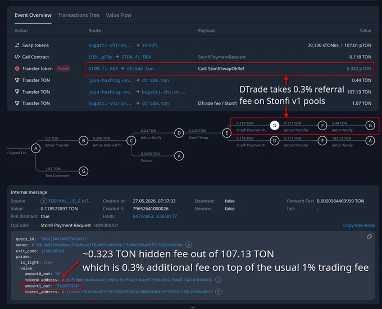
Task: Open the Transactions Tree tab
Action: click(79, 15)
